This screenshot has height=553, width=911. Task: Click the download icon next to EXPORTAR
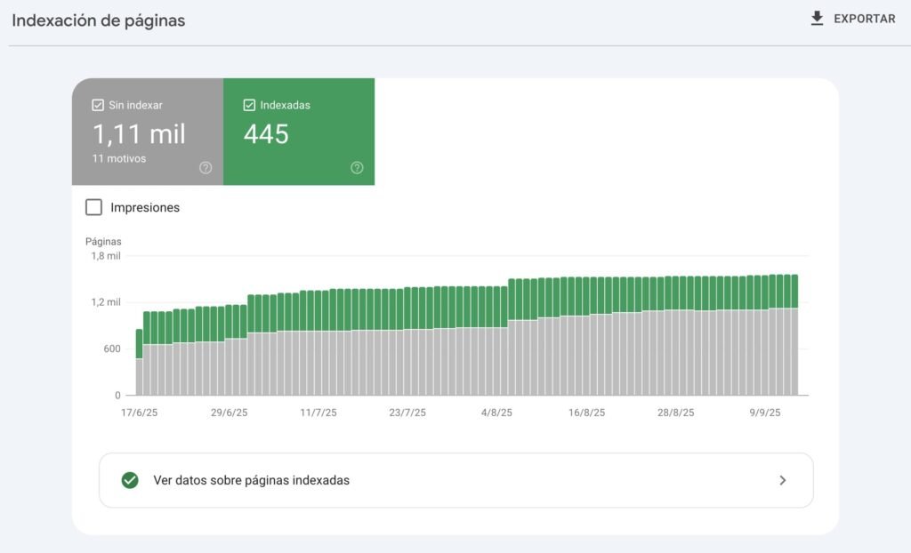click(x=816, y=18)
